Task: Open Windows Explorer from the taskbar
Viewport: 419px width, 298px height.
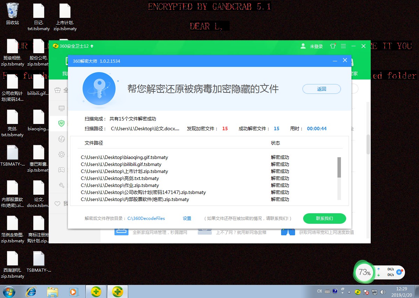Action: point(53,292)
